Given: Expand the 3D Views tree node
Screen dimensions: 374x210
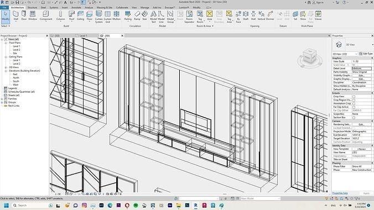Looking at the screenshot, I should pyautogui.click(x=6, y=67).
